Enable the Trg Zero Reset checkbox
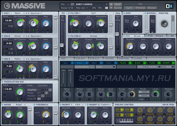 pyautogui.click(x=93, y=67)
